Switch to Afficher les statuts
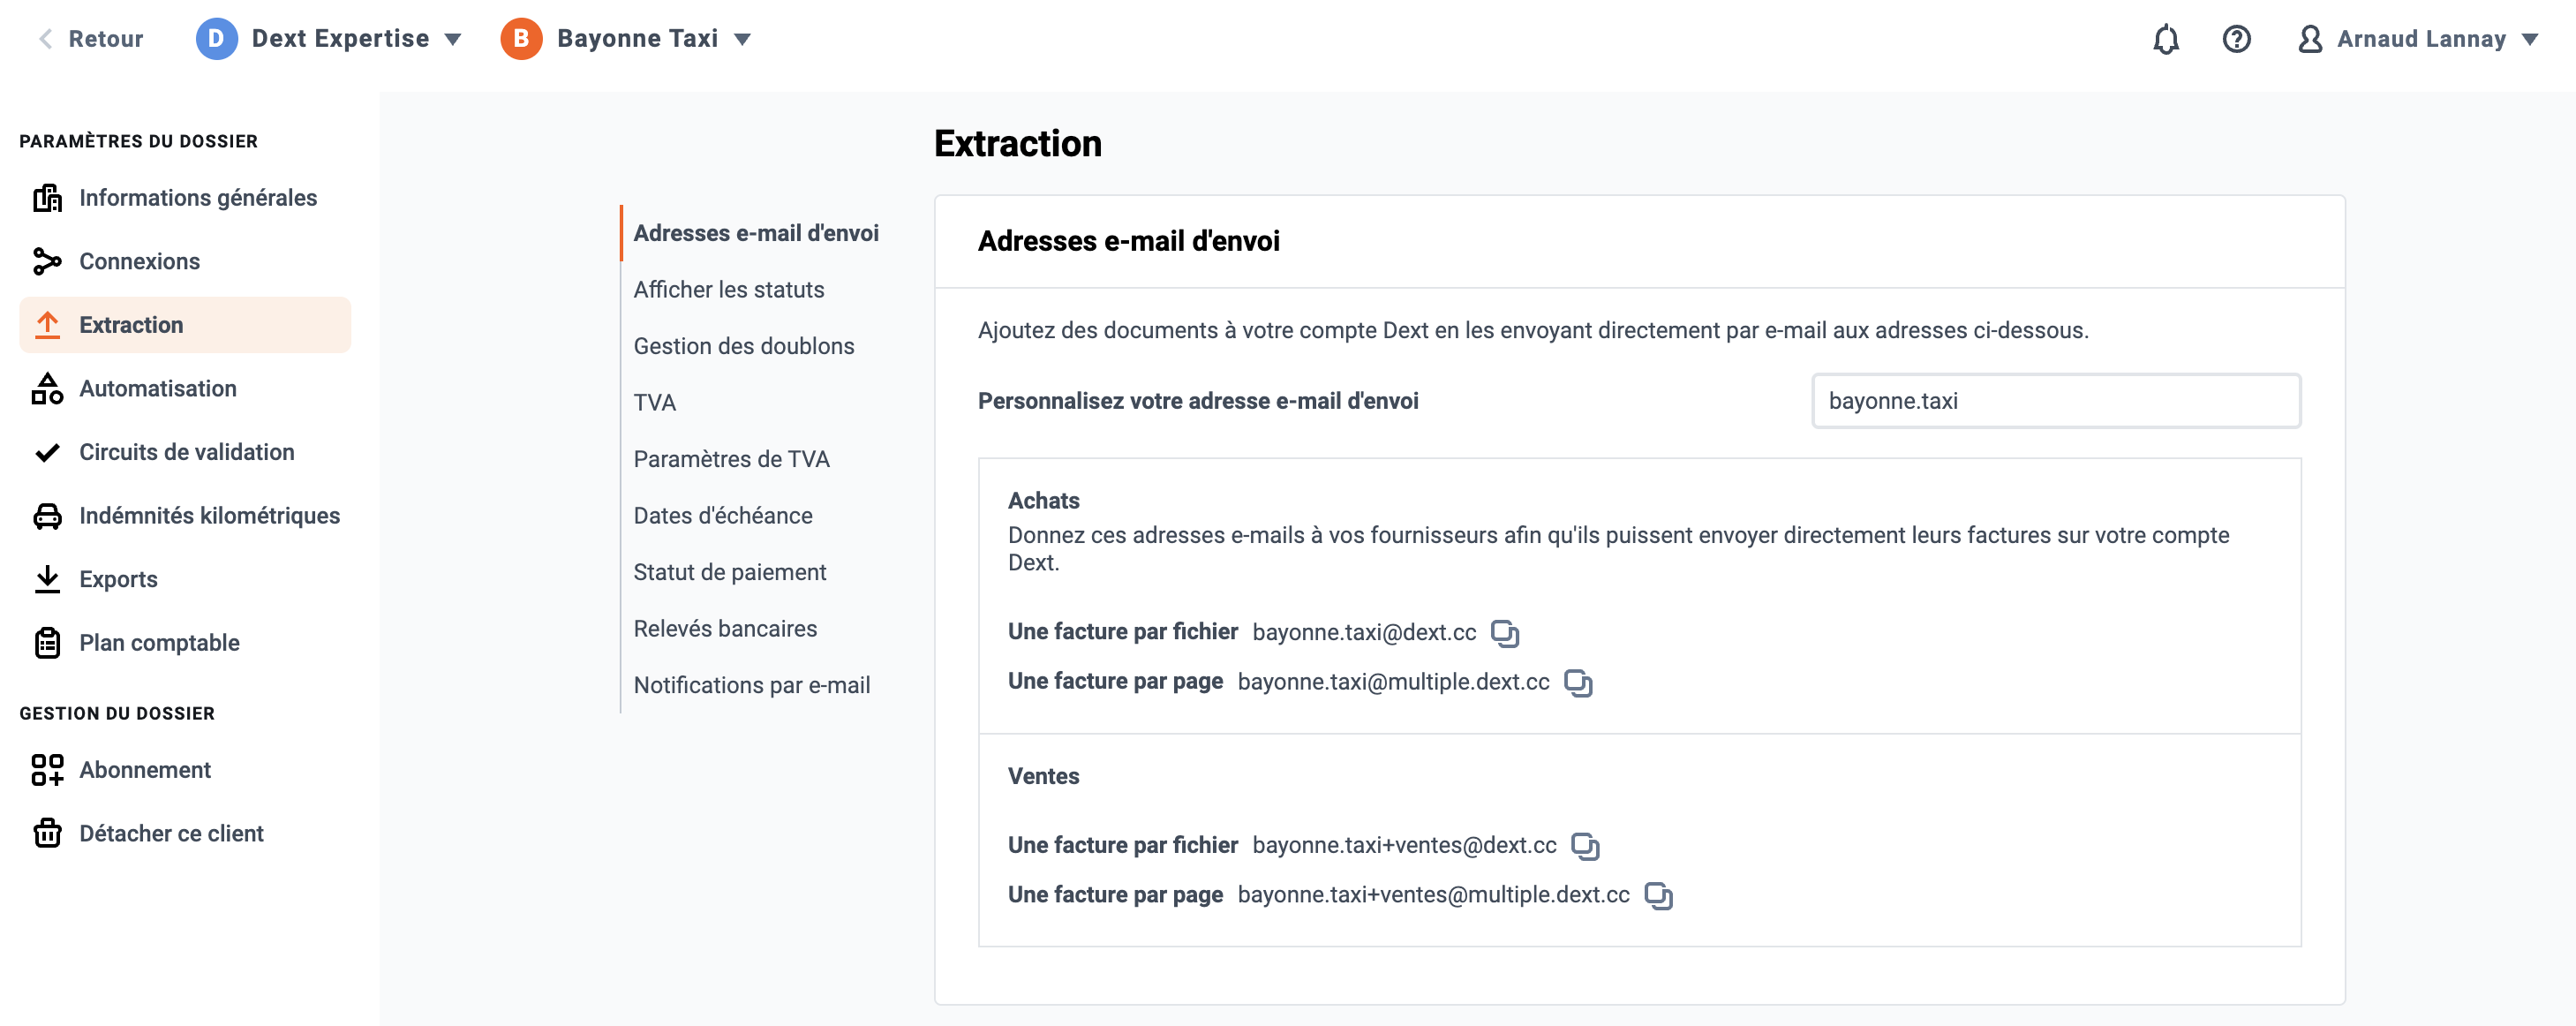The image size is (2576, 1026). tap(728, 290)
